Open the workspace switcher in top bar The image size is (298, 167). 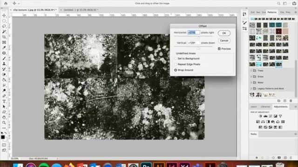[285, 3]
